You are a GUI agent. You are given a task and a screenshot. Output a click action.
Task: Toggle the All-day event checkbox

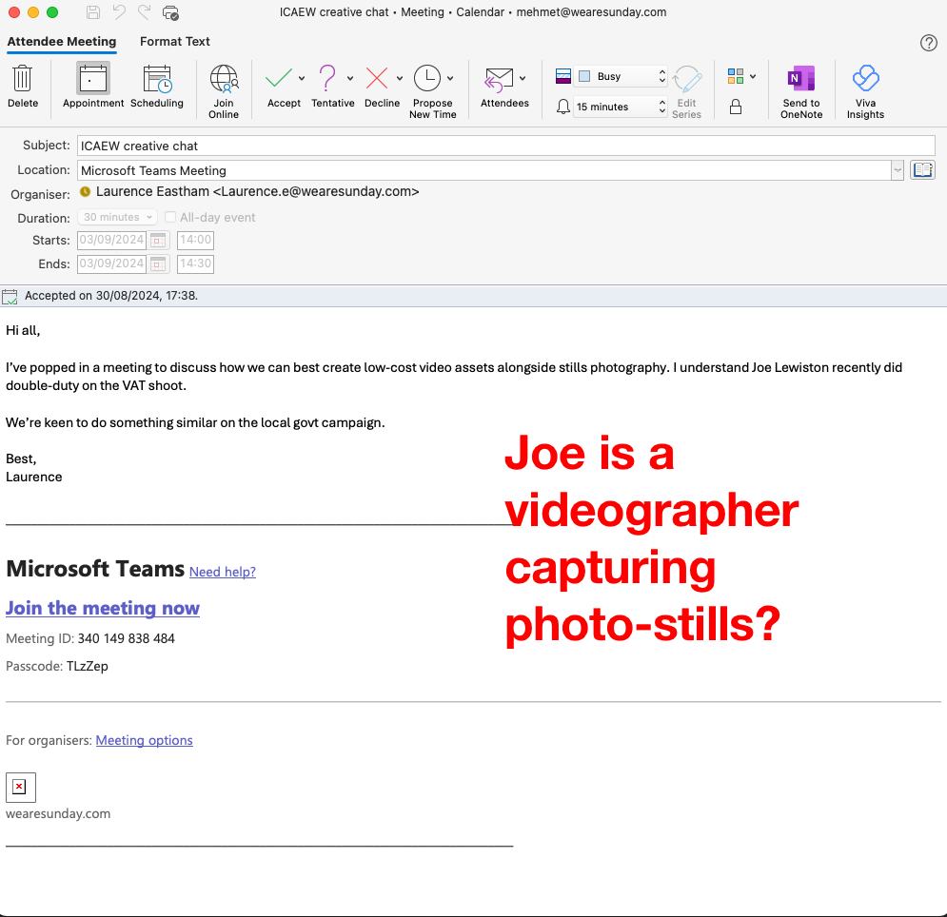(x=170, y=217)
